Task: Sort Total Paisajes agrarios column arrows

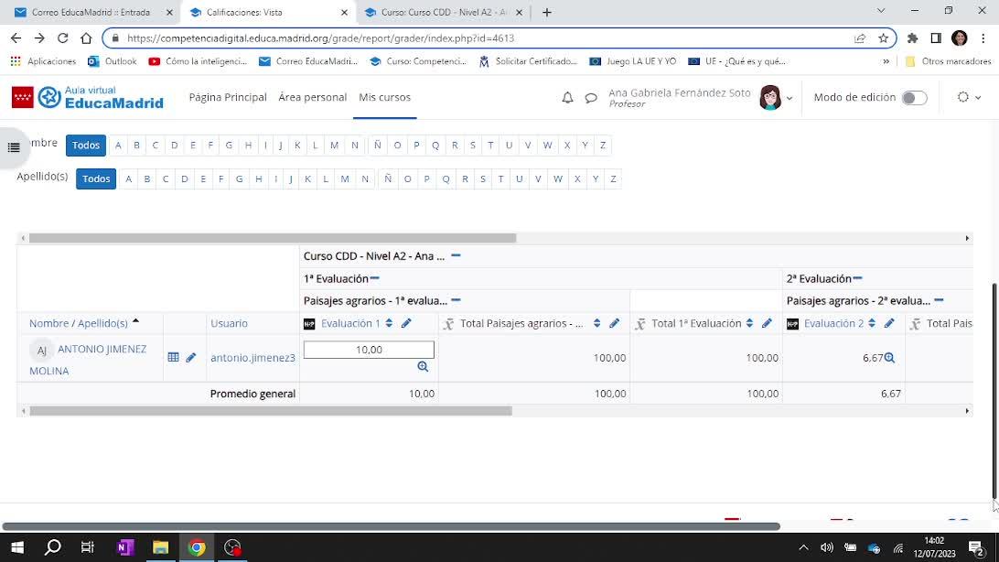Action: click(596, 323)
